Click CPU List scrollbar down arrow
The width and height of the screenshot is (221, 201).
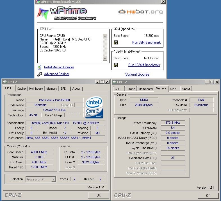(105, 58)
